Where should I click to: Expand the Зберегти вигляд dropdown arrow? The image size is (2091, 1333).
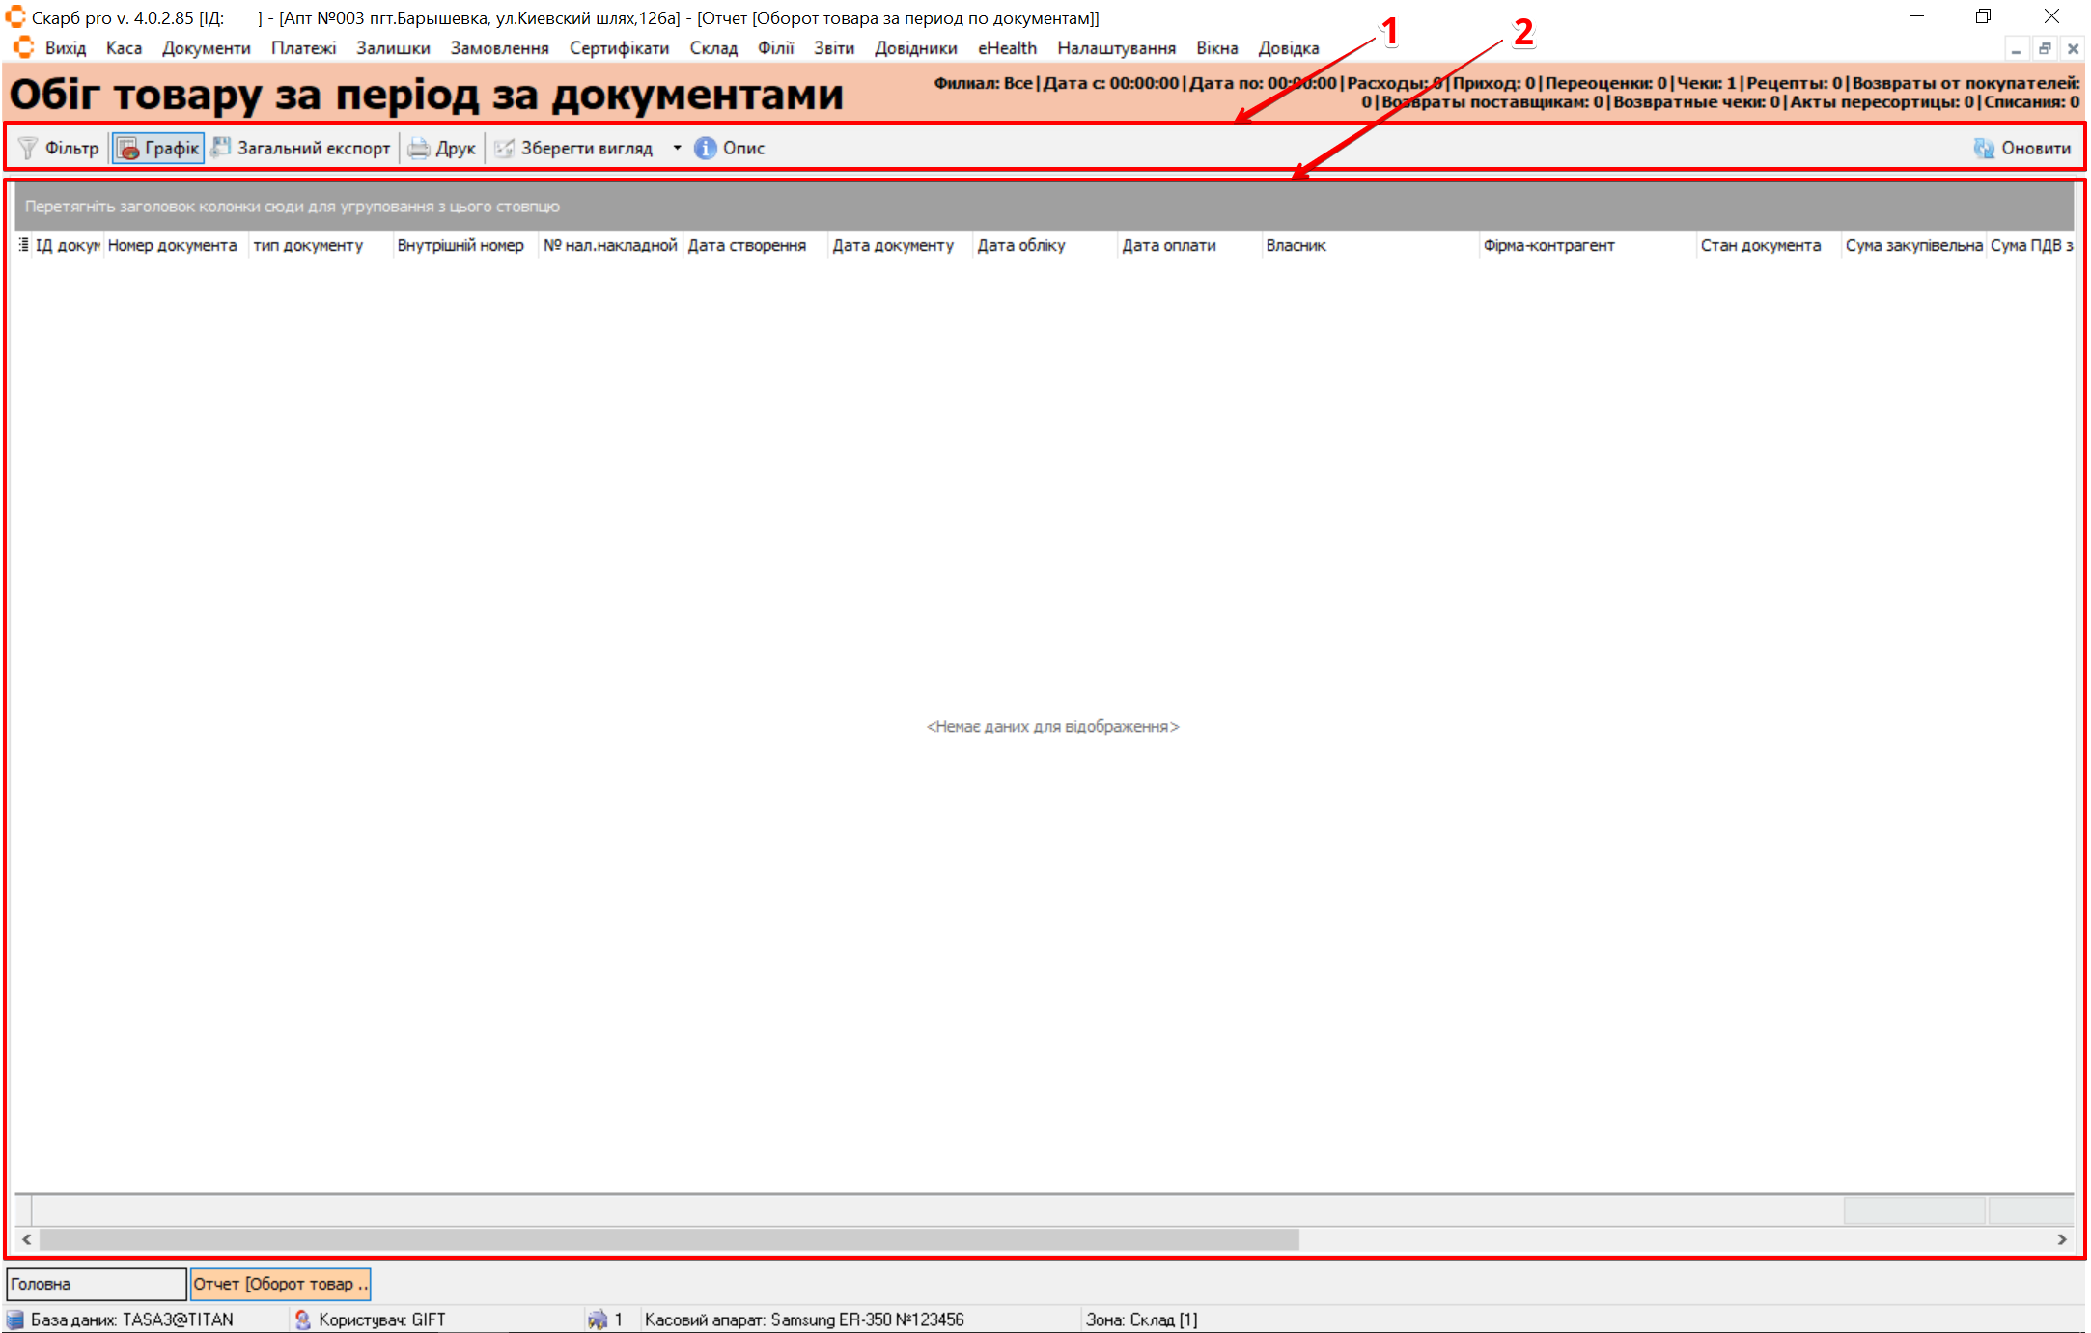[x=677, y=148]
